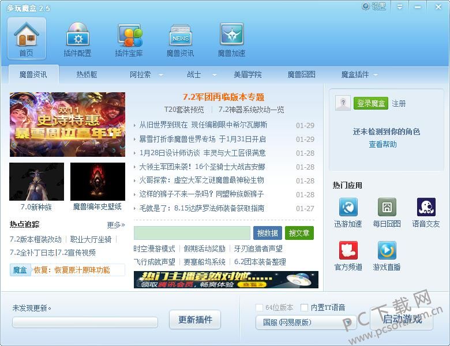450x346 pixels.
Task: Open the 7.0新种族 thumbnail image
Action: click(x=36, y=182)
